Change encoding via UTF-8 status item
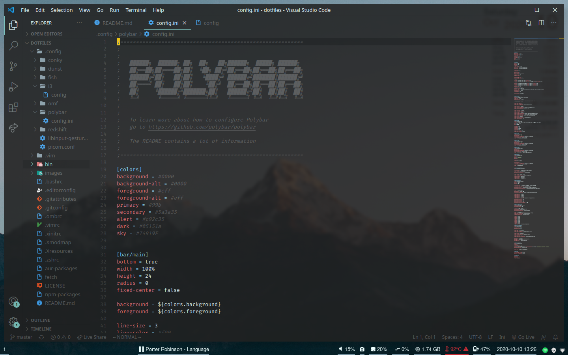 (x=475, y=337)
